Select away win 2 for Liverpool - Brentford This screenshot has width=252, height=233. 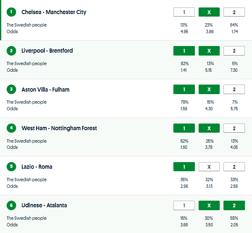[x=234, y=51]
